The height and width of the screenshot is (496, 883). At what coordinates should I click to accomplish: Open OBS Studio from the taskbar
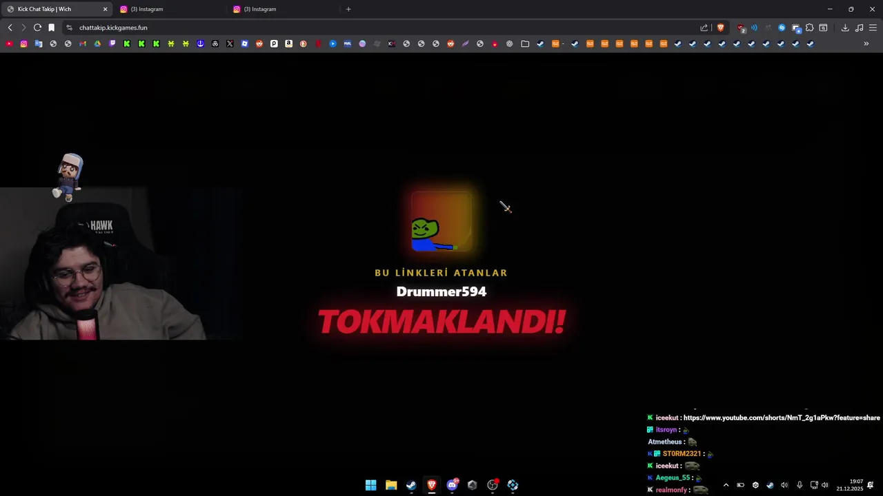click(x=493, y=485)
